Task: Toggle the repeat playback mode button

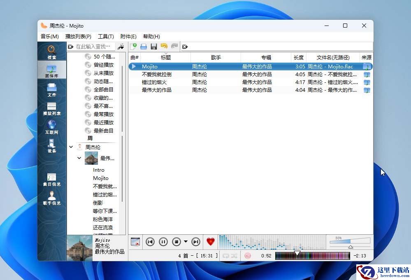Action: pyautogui.click(x=225, y=256)
